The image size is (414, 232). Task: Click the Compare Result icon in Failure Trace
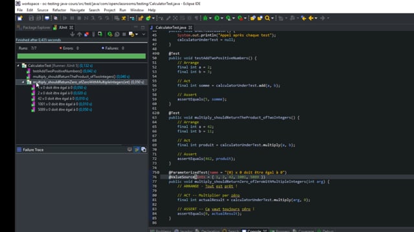point(144,150)
